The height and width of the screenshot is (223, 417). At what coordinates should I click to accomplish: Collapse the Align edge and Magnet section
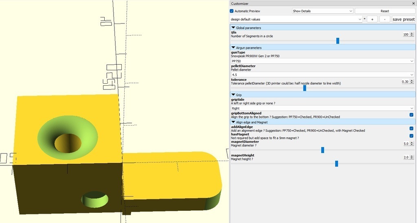[x=233, y=122]
